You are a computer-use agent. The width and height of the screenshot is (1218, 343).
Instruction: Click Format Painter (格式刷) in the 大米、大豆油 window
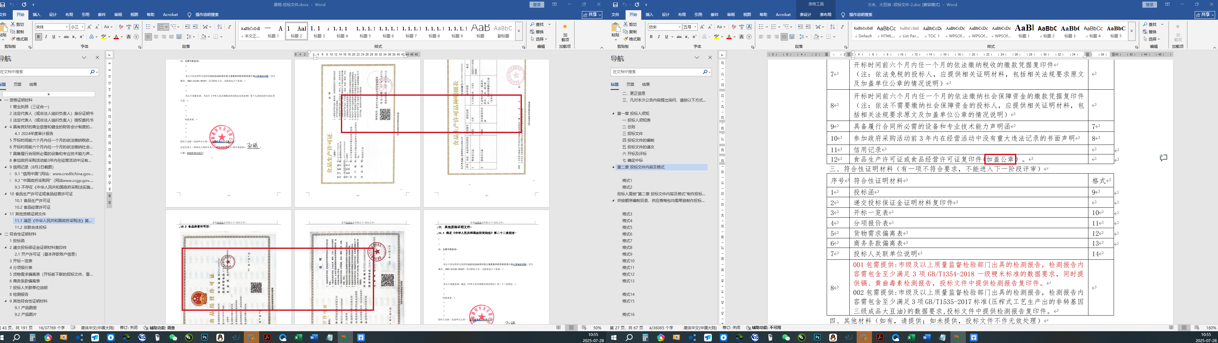click(x=632, y=39)
